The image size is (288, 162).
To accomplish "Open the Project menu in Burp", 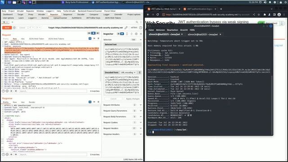I will click(11, 11).
